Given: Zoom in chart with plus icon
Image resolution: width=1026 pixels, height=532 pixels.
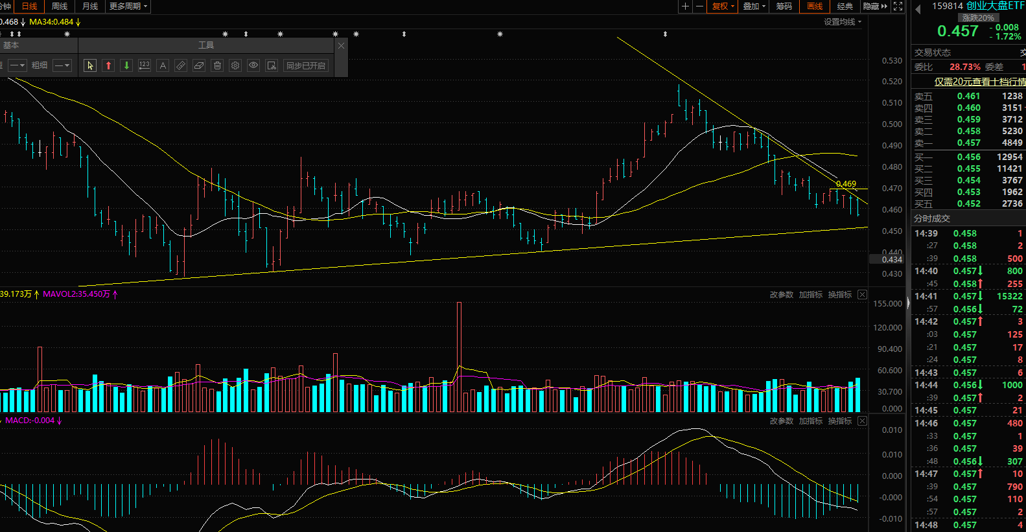Looking at the screenshot, I should tap(685, 6).
